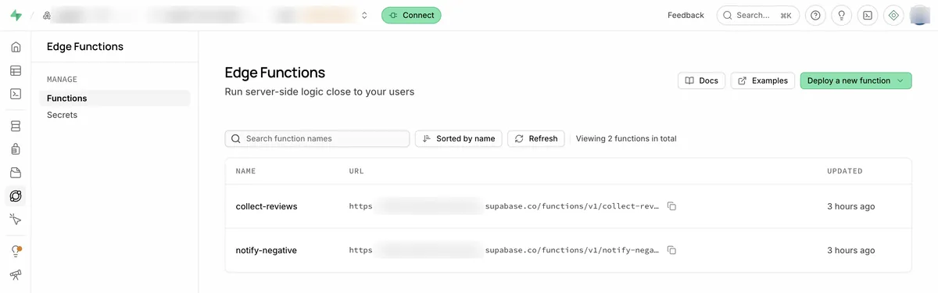Open the inline SQL terminal icon
This screenshot has height=293, width=938.
click(x=867, y=15)
